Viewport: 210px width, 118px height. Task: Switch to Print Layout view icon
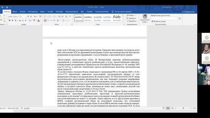168,108
